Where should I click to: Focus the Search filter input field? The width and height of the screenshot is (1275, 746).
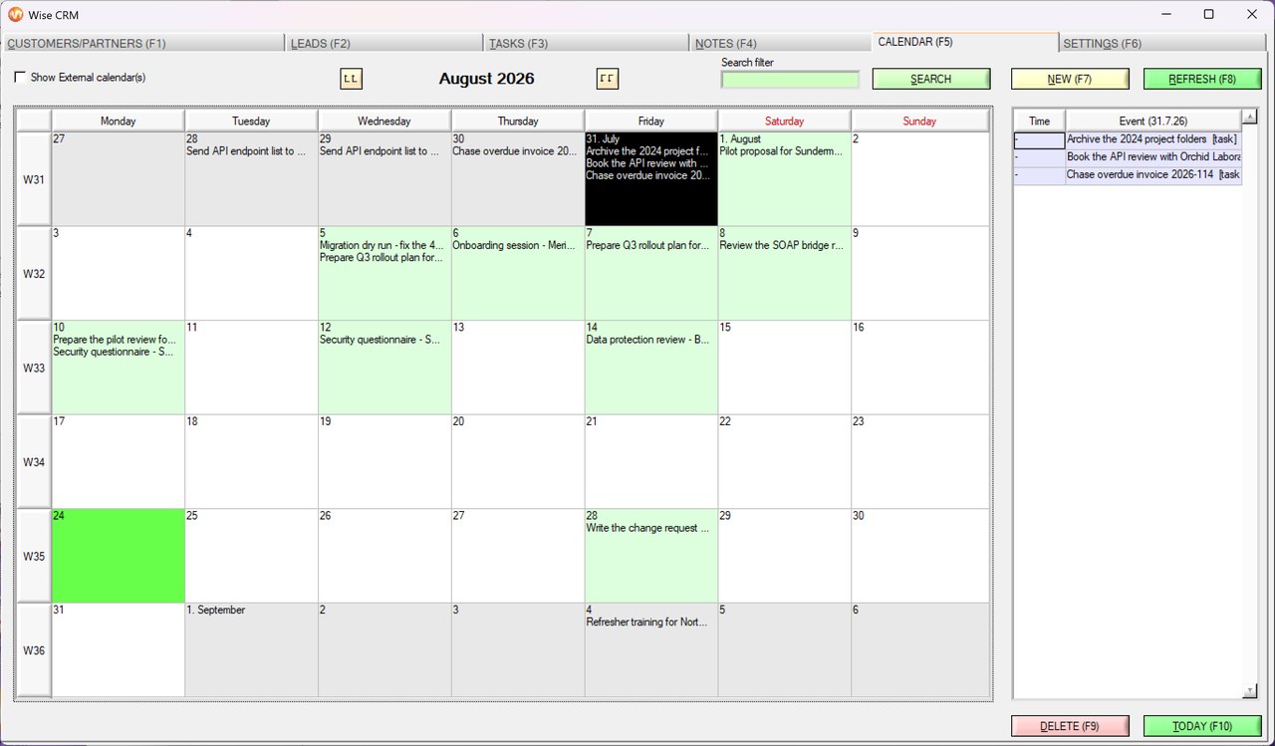pos(790,80)
